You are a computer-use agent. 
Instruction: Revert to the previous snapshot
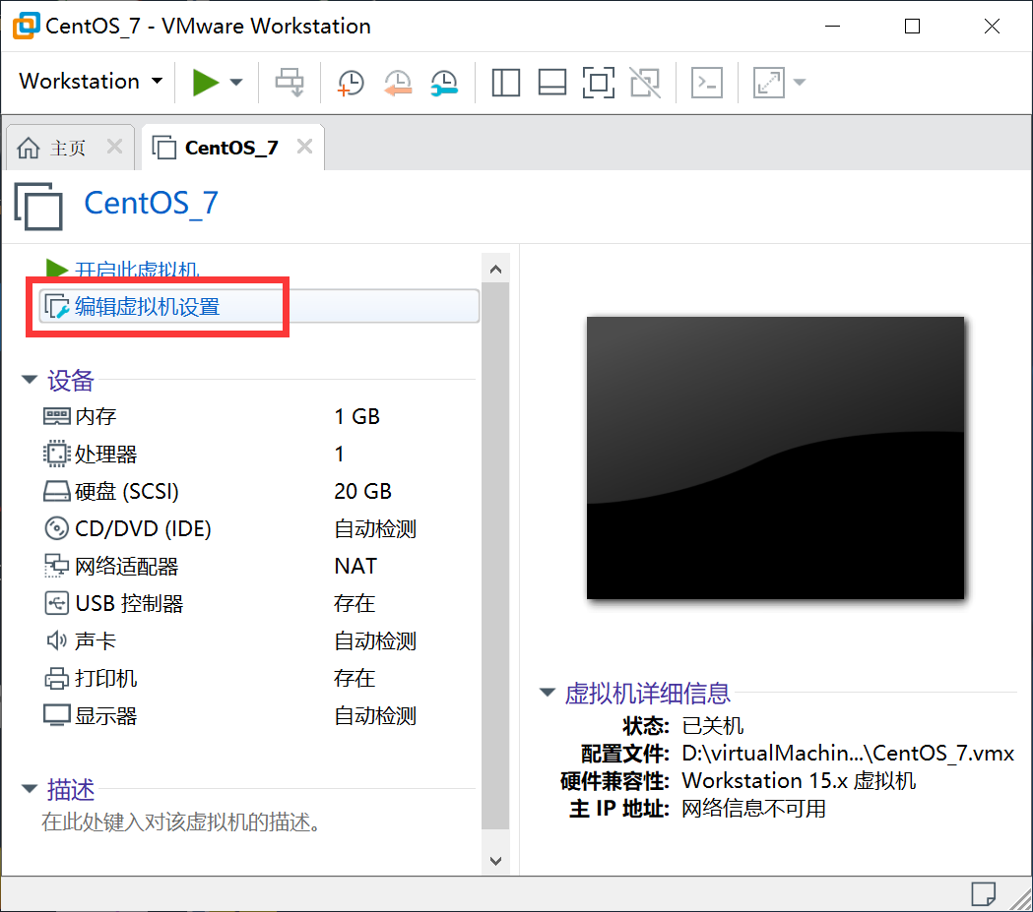point(398,83)
